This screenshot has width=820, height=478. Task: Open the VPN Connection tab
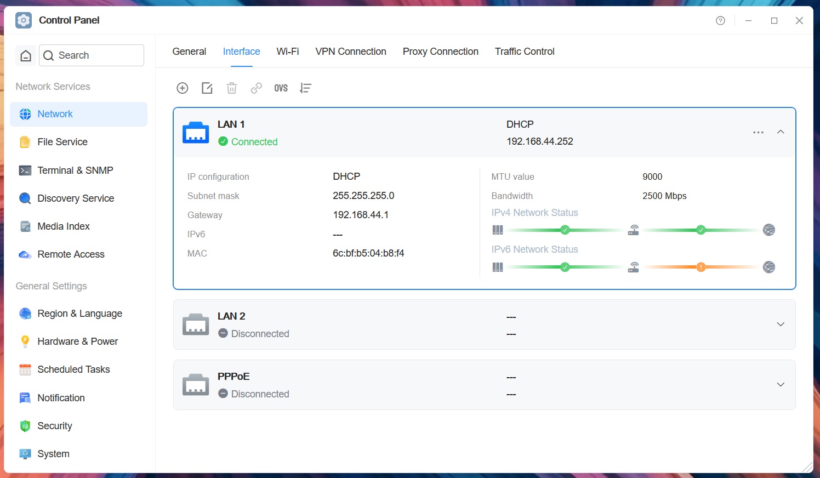point(351,52)
